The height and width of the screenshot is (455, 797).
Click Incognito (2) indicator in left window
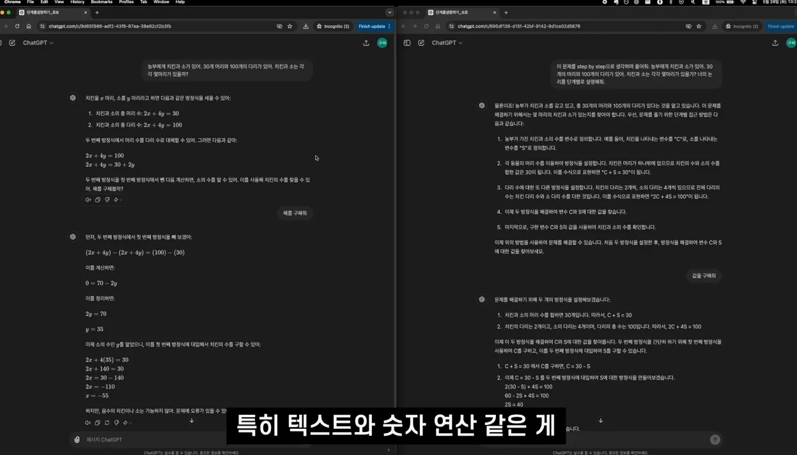tap(332, 26)
